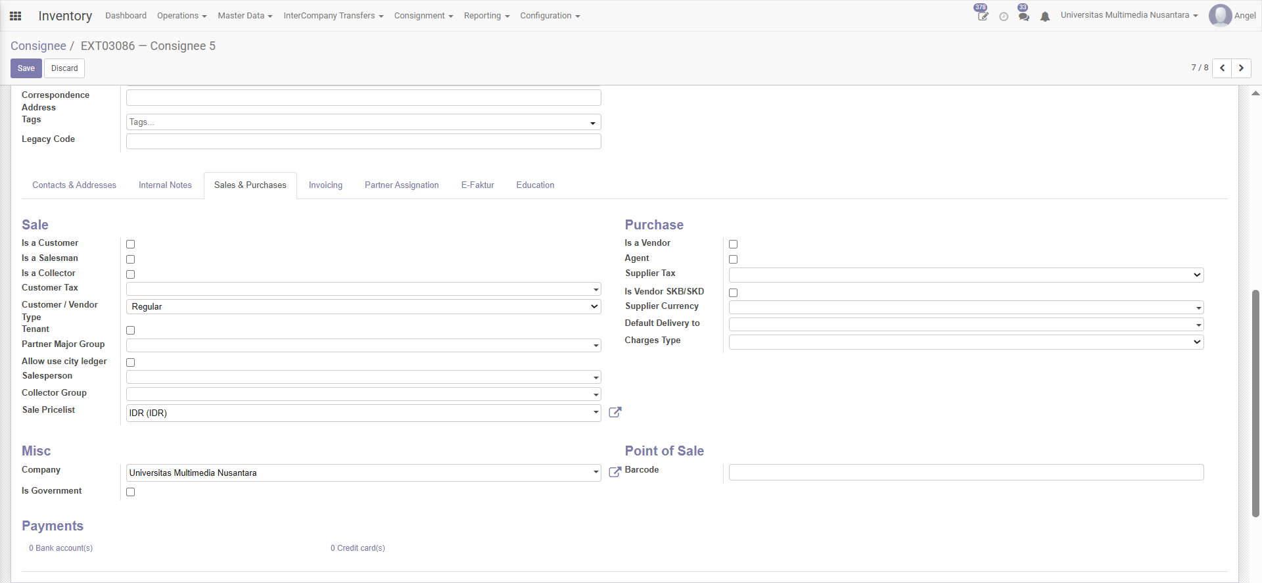Click the Inventory app title
The height and width of the screenshot is (583, 1262).
click(65, 16)
